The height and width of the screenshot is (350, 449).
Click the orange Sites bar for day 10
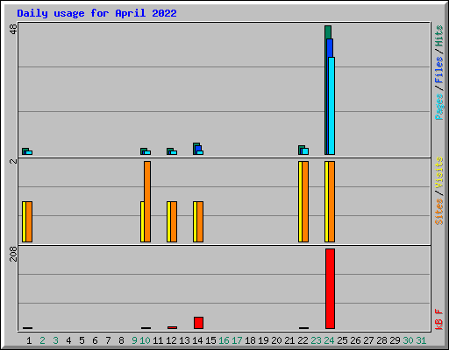coord(147,201)
